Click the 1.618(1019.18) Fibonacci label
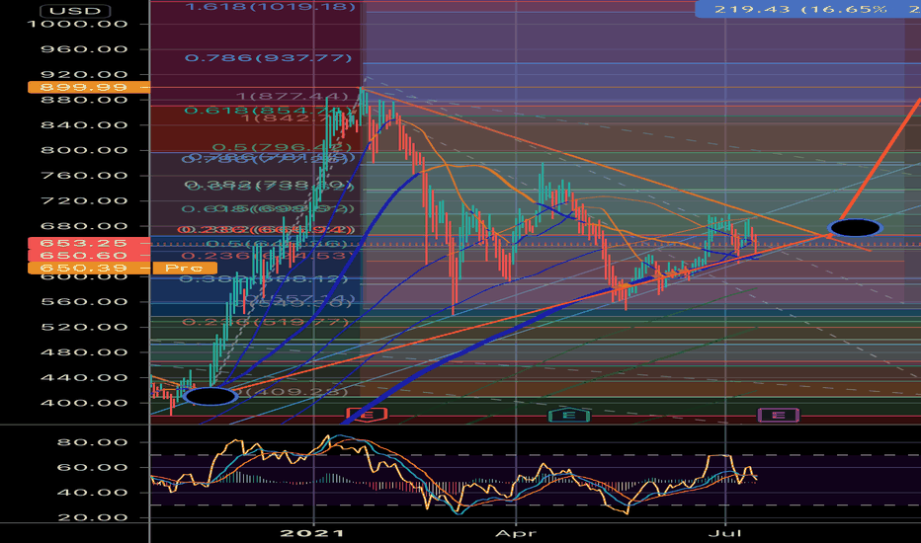 pos(270,7)
